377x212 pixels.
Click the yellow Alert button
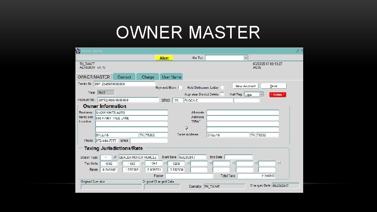click(164, 58)
